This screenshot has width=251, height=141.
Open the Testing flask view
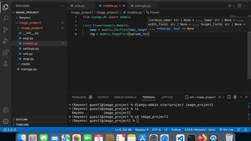point(5,63)
